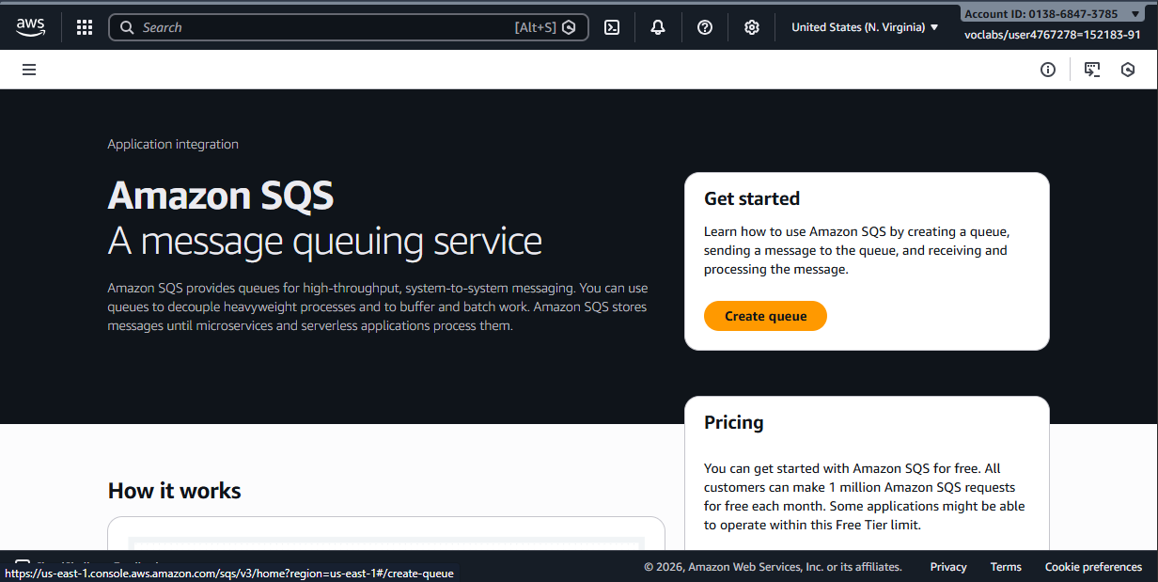
Task: Click the Application integration label
Action: [173, 144]
